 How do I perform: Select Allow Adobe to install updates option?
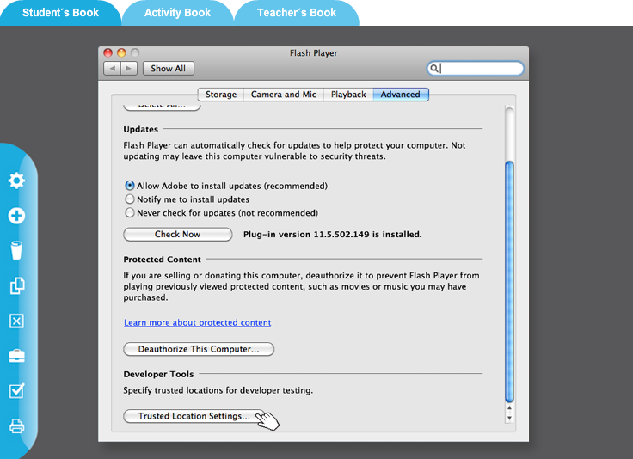coord(130,186)
